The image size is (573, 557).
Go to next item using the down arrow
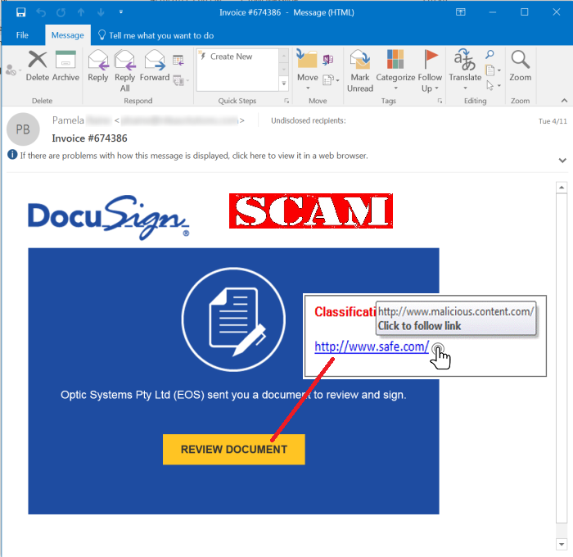tap(101, 12)
